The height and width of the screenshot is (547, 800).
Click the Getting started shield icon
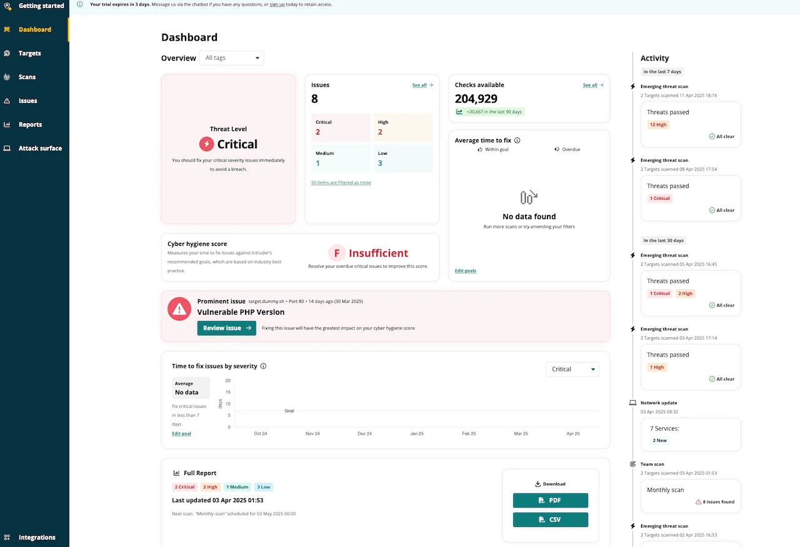coord(8,6)
